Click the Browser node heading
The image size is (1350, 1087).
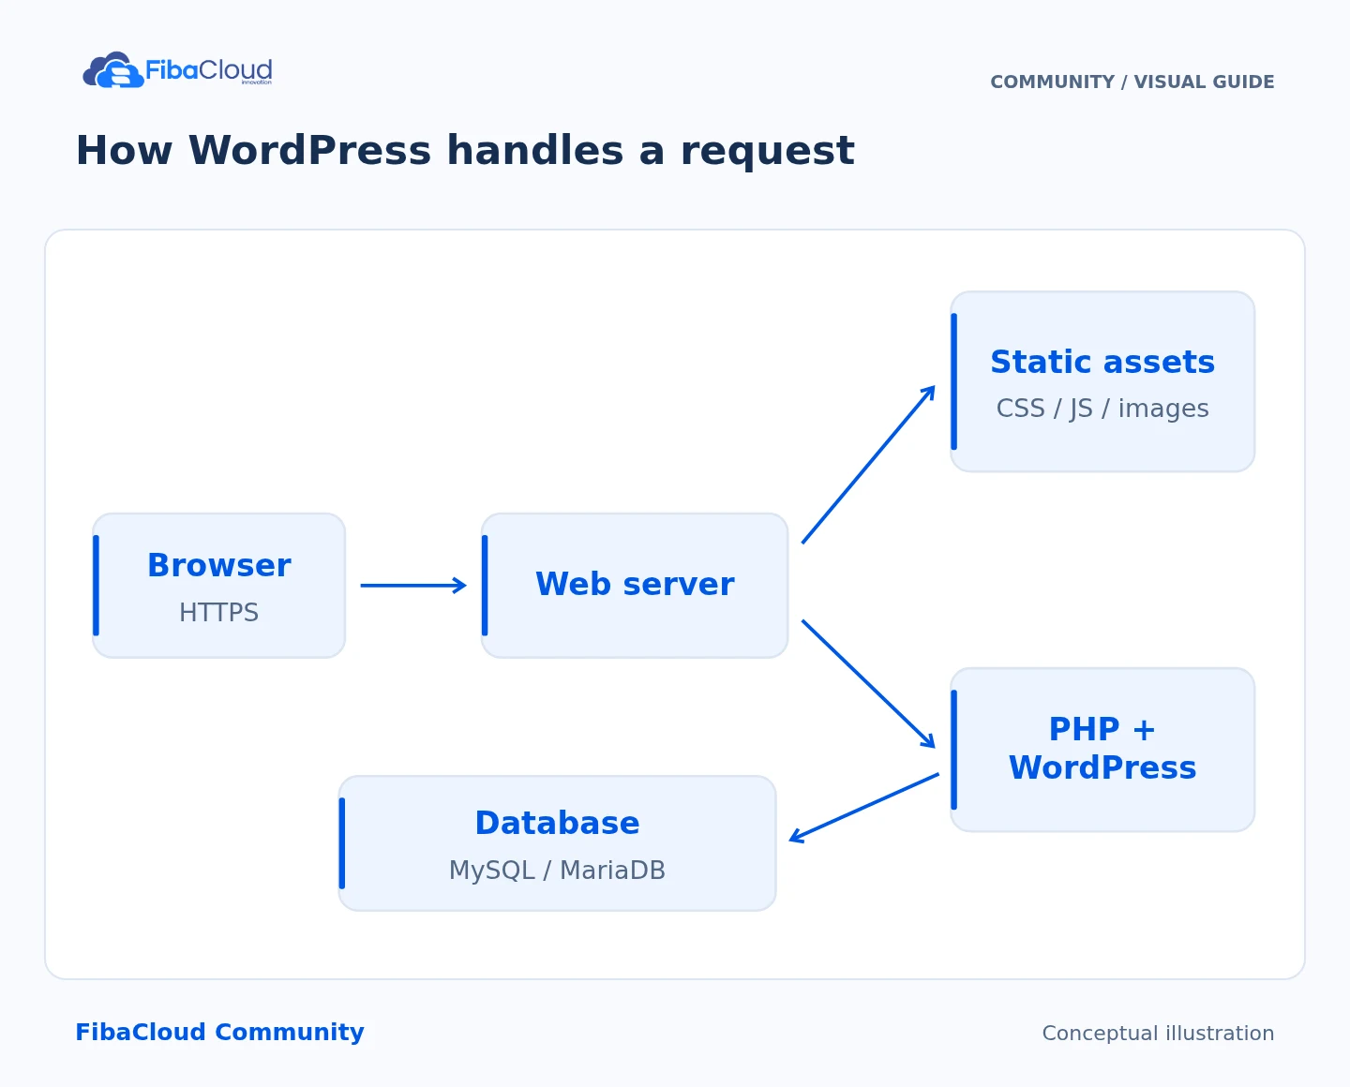pyautogui.click(x=219, y=566)
